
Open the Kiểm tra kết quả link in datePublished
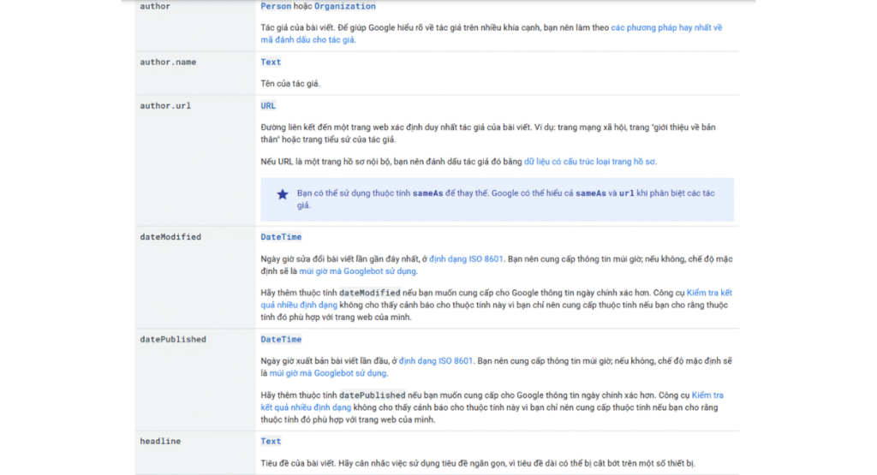click(707, 395)
